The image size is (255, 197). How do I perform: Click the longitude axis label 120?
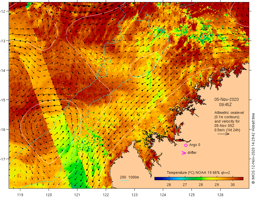[49, 195]
